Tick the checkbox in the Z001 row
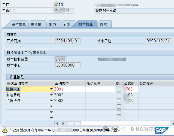The width and height of the screenshot is (174, 136). click(119, 89)
